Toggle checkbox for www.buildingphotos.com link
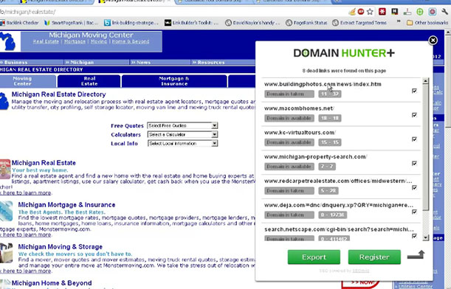451x289 pixels. 414,91
